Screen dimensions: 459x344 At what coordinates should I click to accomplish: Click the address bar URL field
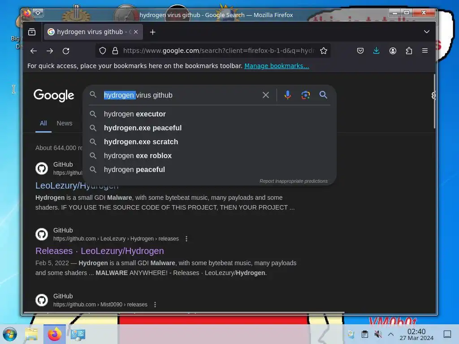pyautogui.click(x=219, y=51)
